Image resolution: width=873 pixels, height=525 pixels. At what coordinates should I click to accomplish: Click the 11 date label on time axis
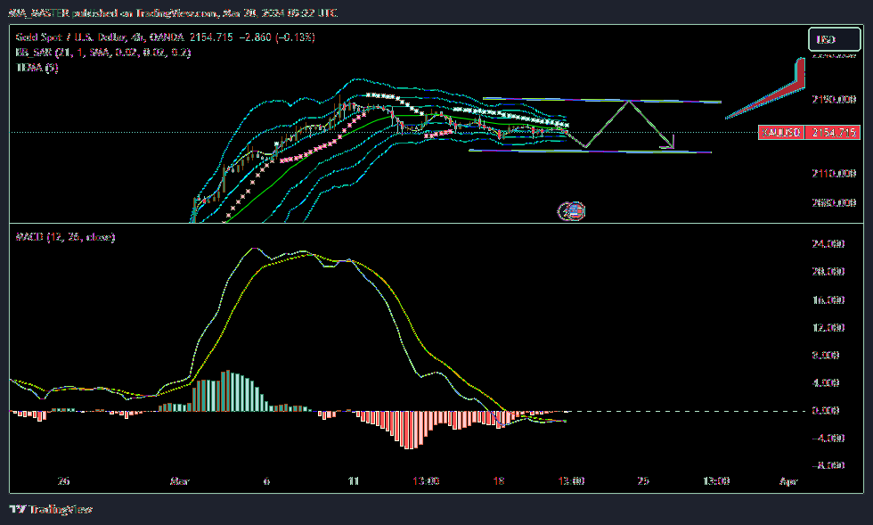(x=354, y=481)
